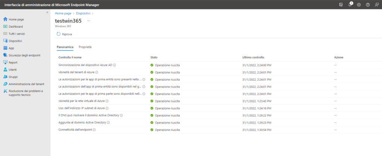Click the timestamp 31/1/2022, 2:24:00 PM

[x=257, y=65]
